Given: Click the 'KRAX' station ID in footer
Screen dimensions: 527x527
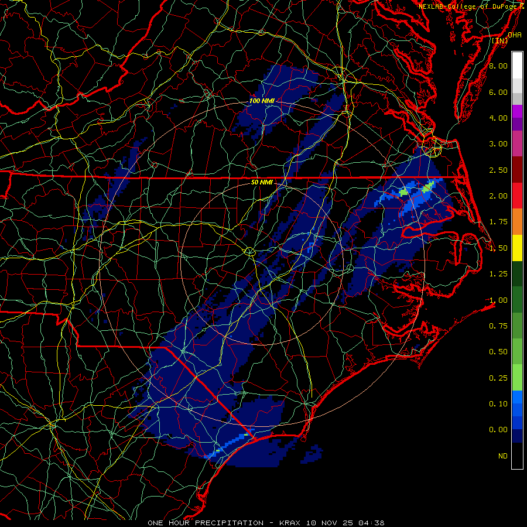Looking at the screenshot, I should click(290, 523).
